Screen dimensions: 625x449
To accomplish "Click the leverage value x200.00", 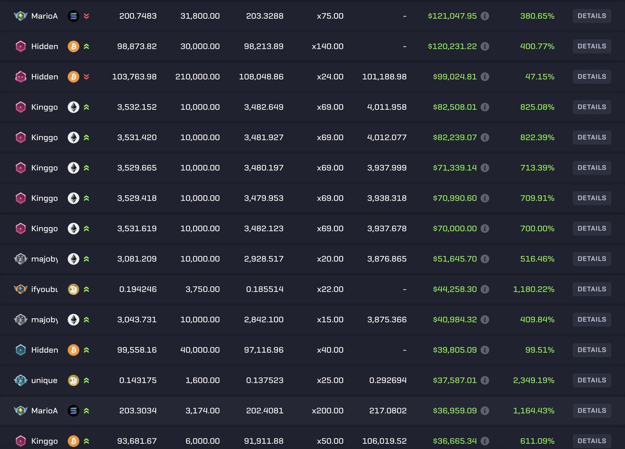I will tap(328, 410).
